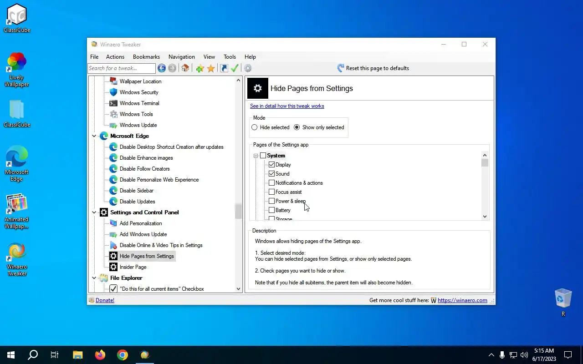Select the Disable Sidebar tweak

tap(136, 191)
